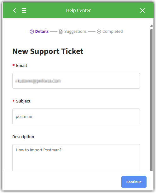156x193 pixels.
Task: Click the Description field label
Action: (23, 137)
